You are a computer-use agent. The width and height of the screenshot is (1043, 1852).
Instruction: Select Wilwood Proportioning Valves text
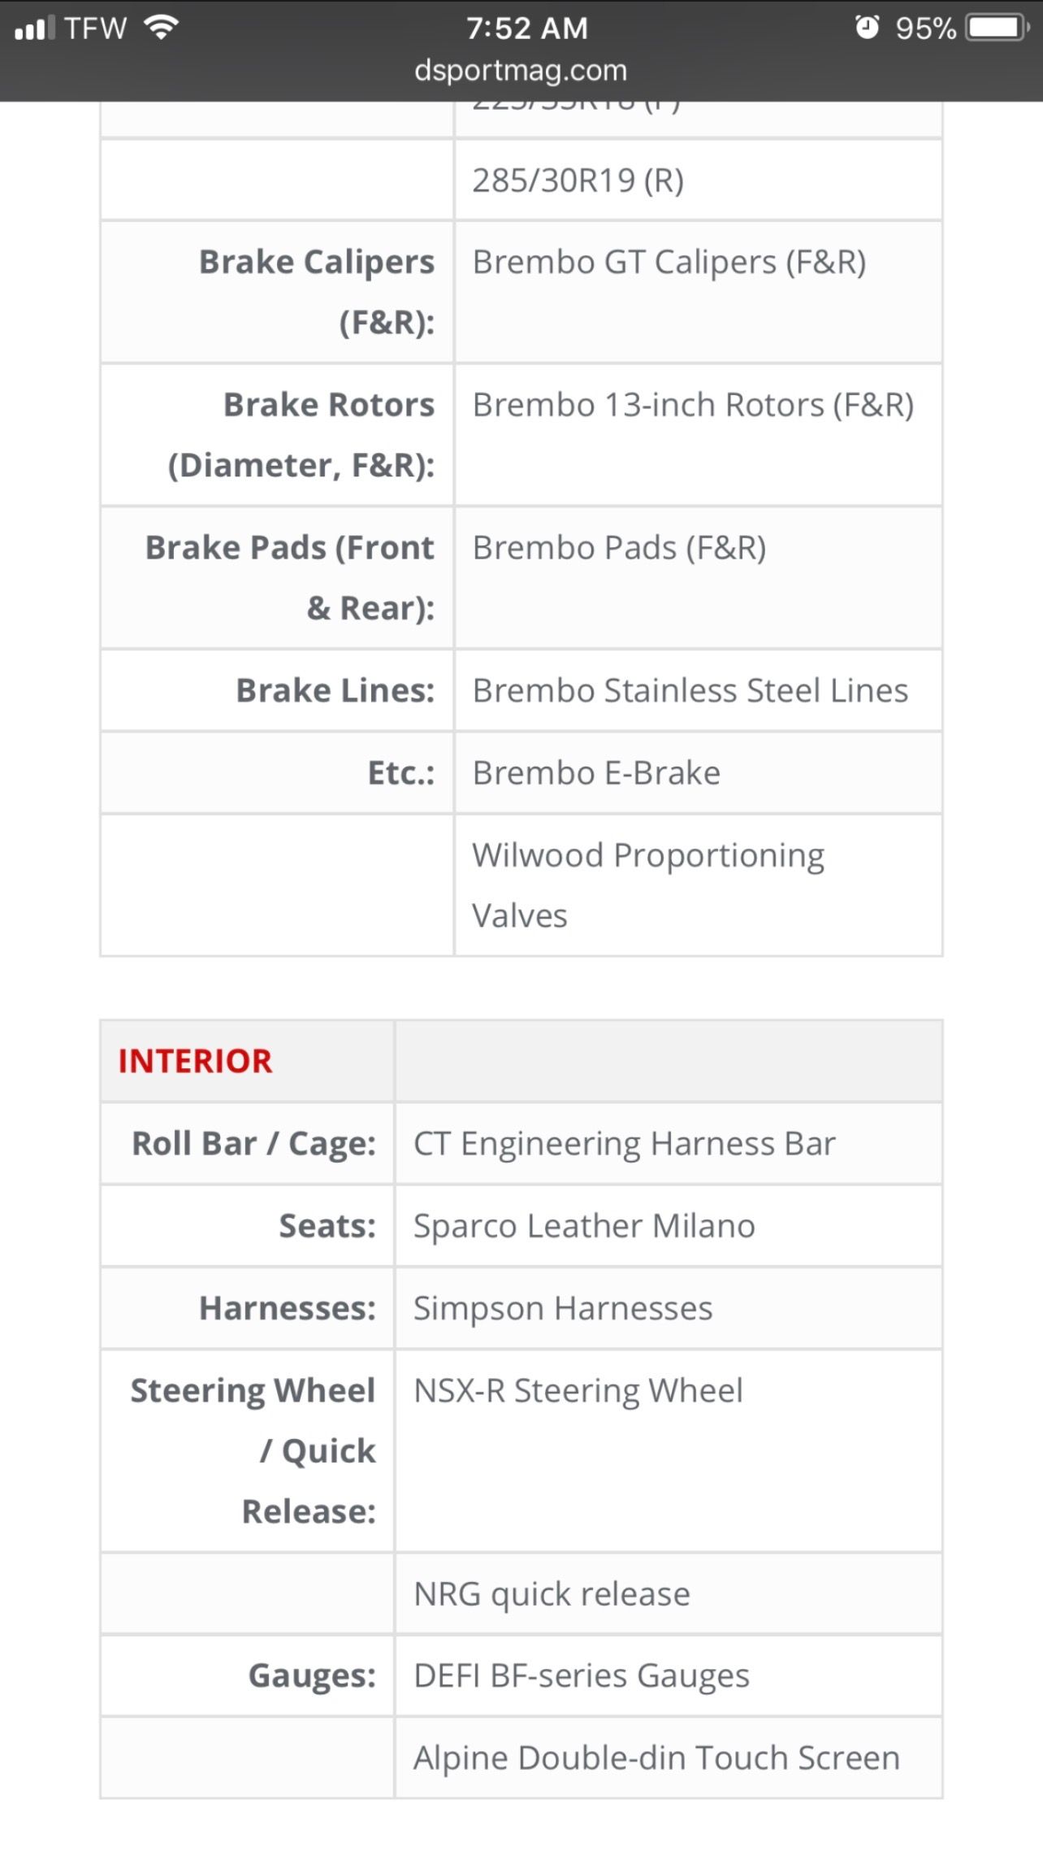pos(648,885)
